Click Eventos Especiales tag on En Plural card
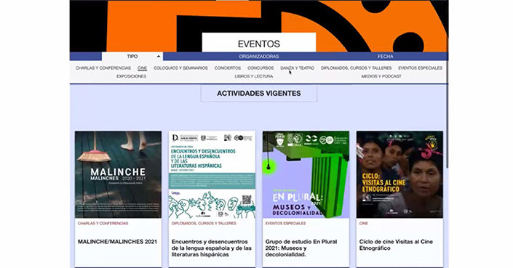 point(285,223)
